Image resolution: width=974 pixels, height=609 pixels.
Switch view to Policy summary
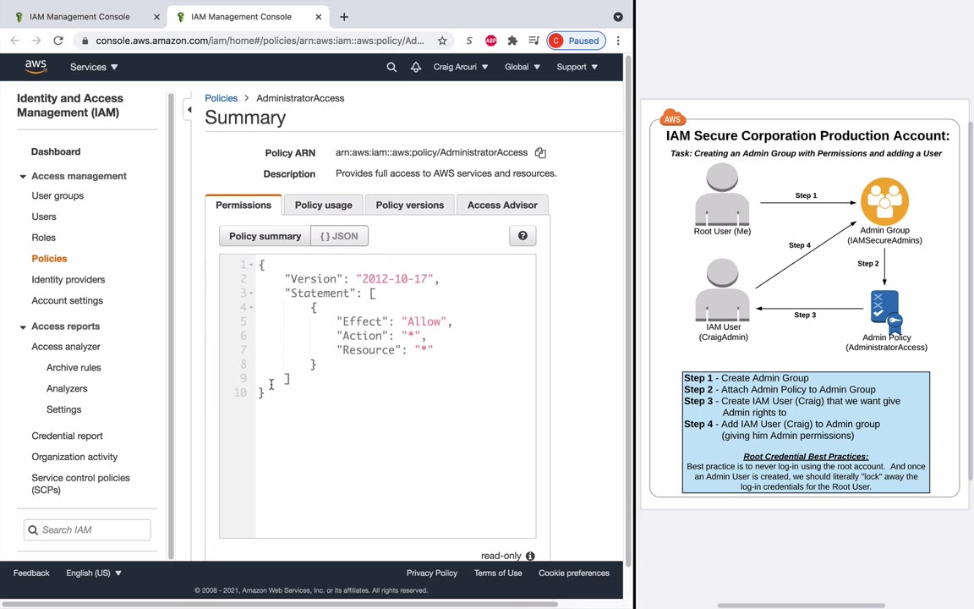coord(265,236)
